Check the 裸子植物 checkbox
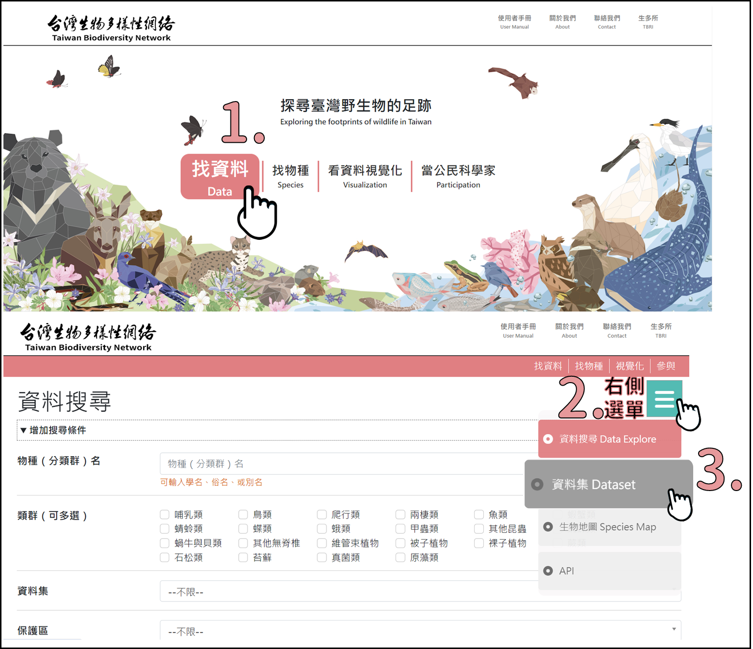The height and width of the screenshot is (649, 753). pos(479,543)
